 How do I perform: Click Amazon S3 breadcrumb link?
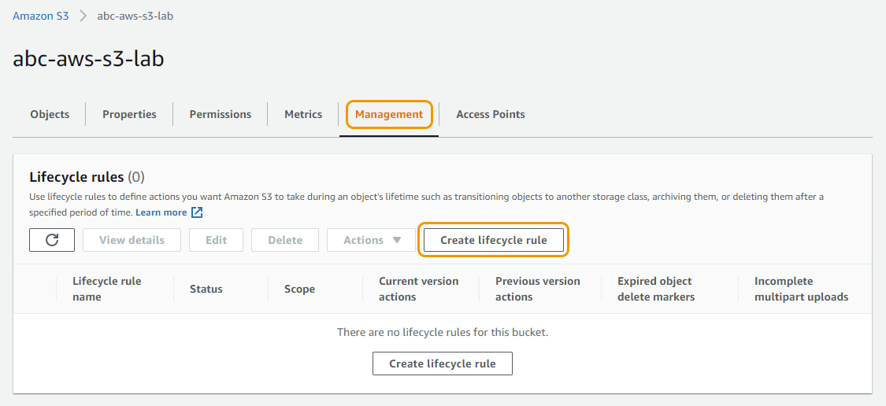(41, 16)
